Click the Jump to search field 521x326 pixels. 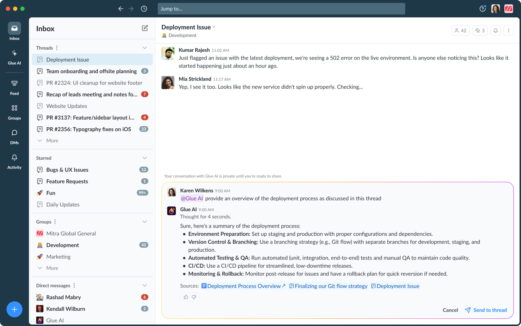click(281, 9)
